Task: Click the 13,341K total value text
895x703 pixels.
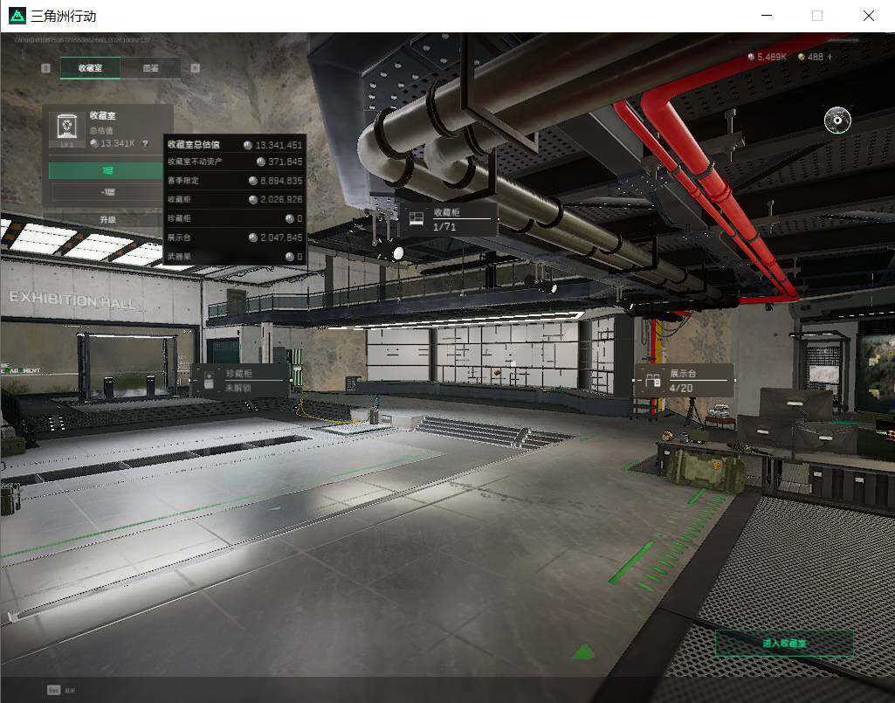Action: click(x=118, y=143)
